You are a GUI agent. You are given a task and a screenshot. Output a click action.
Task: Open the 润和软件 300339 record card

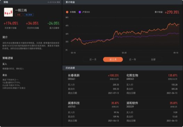click(152, 112)
